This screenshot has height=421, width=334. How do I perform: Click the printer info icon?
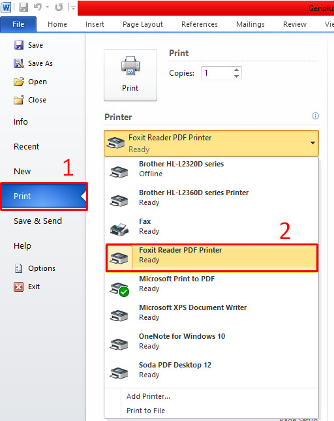tap(315, 116)
